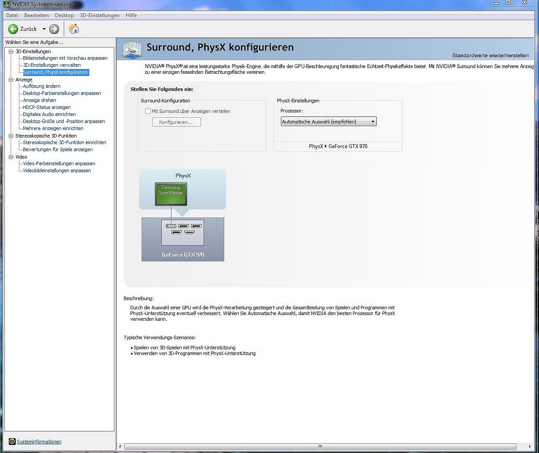Minimize the NVIDIA Systemsteuerung window
This screenshot has height=453, width=539.
click(x=497, y=3)
